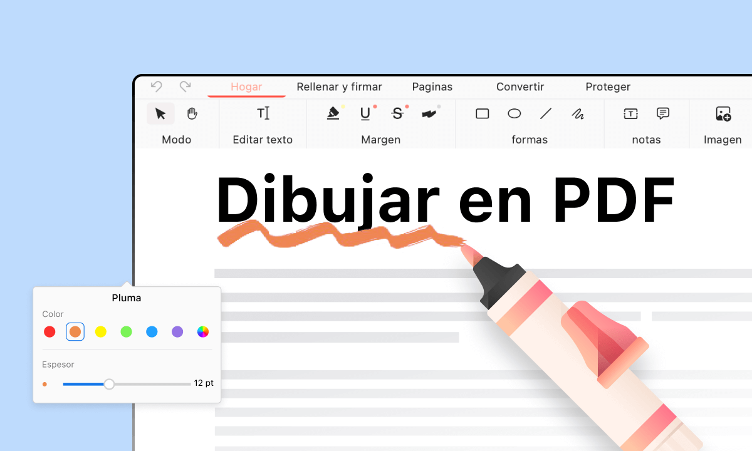This screenshot has height=451, width=752.
Task: Select the rectangle shape tool
Action: point(482,113)
